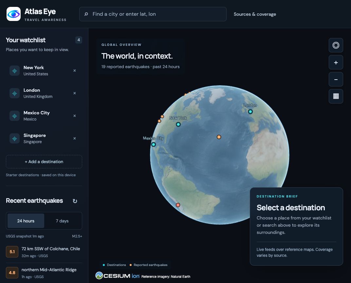Select New York watchlist entry
Image resolution: width=351 pixels, height=283 pixels.
pos(44,71)
